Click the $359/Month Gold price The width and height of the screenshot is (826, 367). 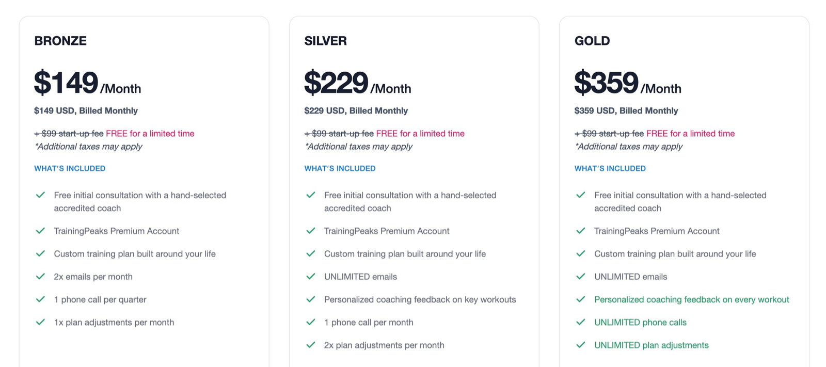coord(627,84)
